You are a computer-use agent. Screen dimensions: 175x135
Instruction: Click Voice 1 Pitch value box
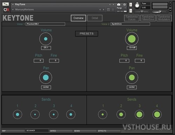tap(38, 61)
